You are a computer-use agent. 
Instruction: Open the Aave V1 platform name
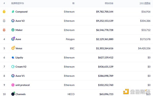point(20,76)
